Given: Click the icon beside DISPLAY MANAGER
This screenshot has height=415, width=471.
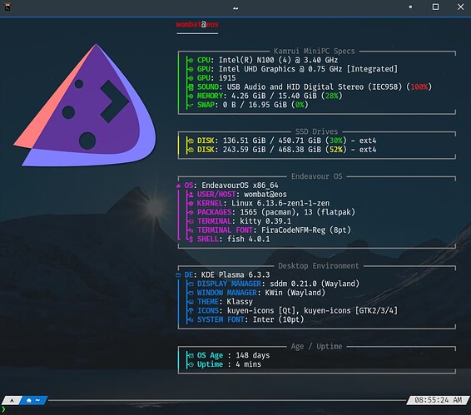Looking at the screenshot, I should (191, 284).
